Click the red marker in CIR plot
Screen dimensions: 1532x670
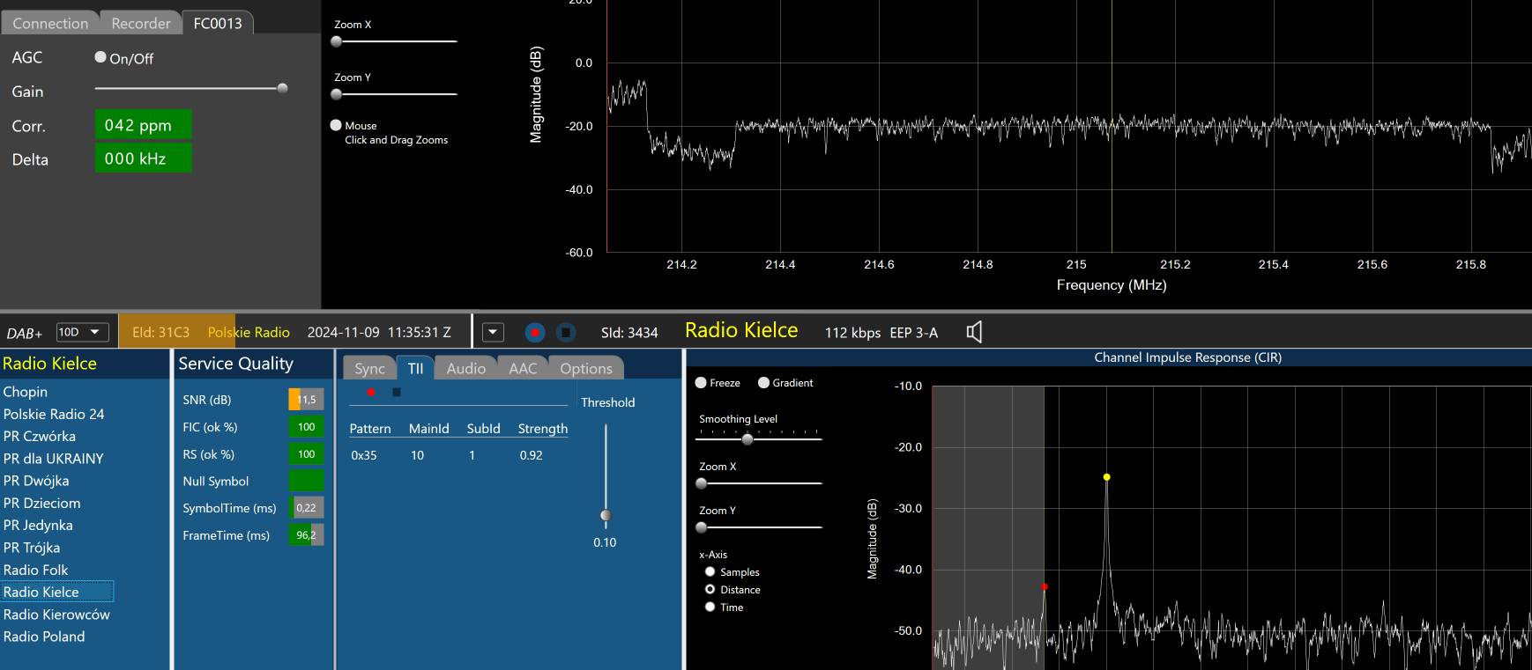click(x=1045, y=586)
